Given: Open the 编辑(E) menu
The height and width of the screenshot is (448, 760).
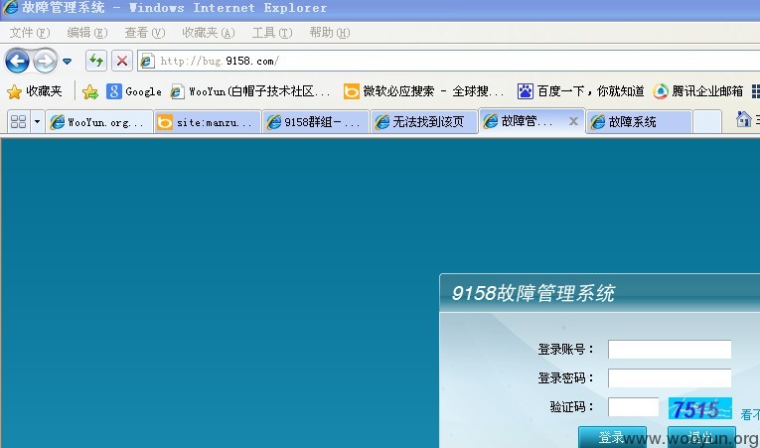Looking at the screenshot, I should point(86,33).
